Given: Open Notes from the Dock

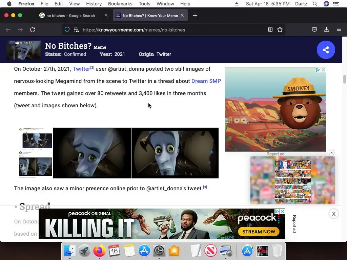Looking at the screenshot, I should (x=129, y=251).
